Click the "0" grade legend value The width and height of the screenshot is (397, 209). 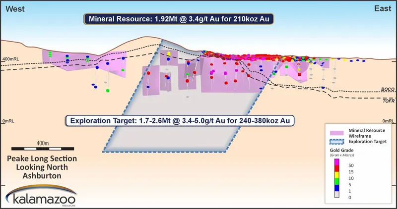coord(350,198)
